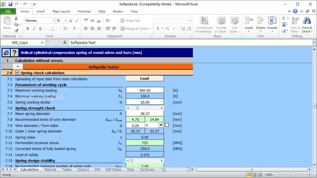Switch to Page Layout view in status bar
Viewport: 317px width, 178px height.
254,175
